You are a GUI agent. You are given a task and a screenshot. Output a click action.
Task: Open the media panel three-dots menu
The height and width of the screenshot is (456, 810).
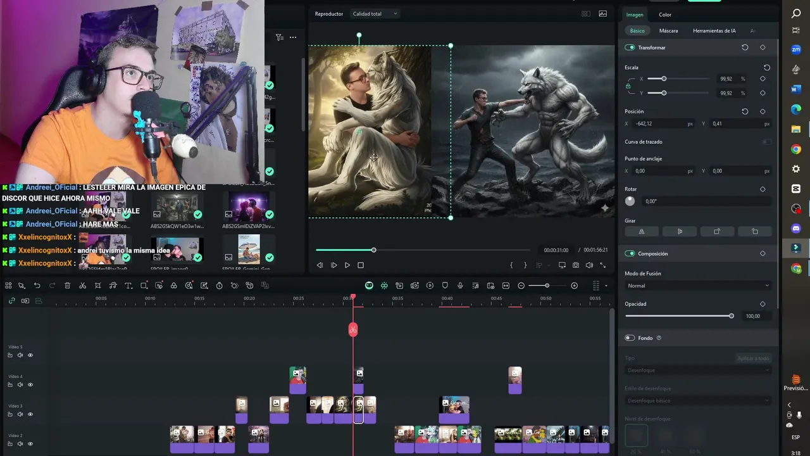coord(293,37)
